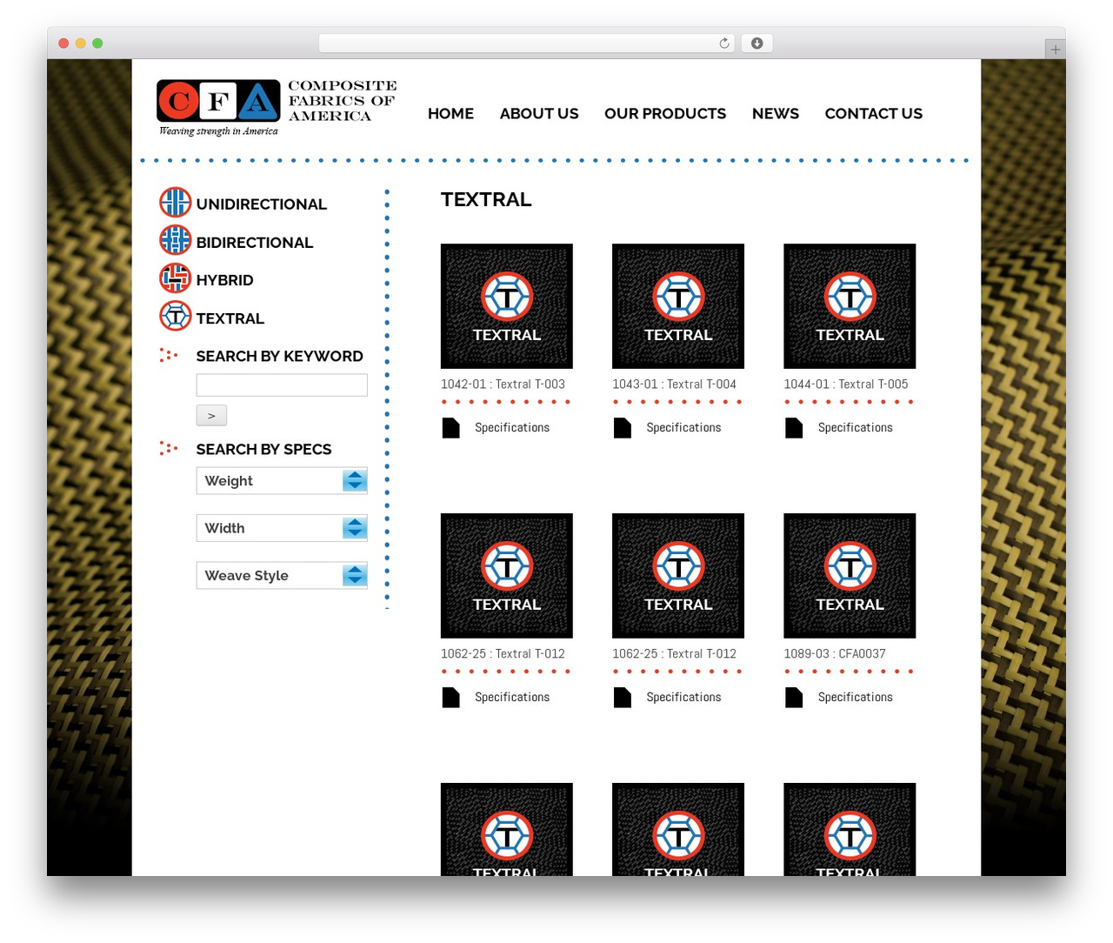The width and height of the screenshot is (1113, 943).
Task: Click document icon under 1089-03 CFA0037
Action: (793, 698)
